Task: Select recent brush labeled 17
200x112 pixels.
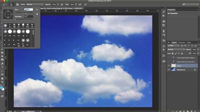Action: tap(23, 26)
